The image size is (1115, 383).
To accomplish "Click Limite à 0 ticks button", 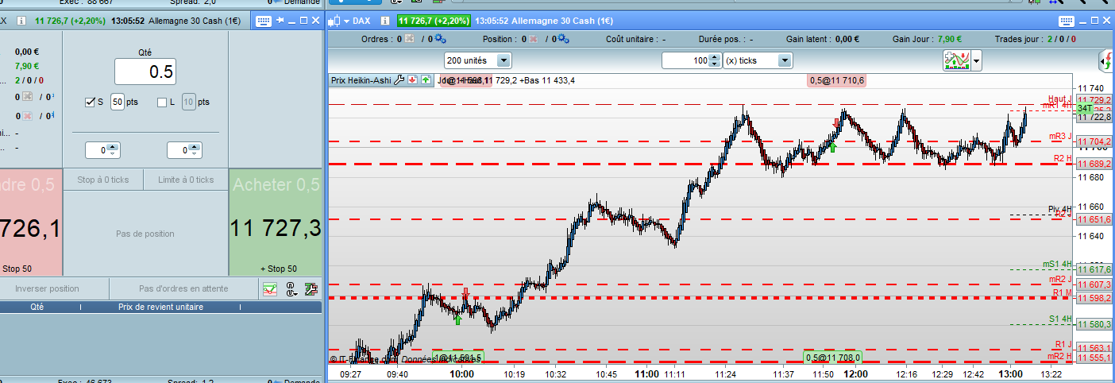I will [x=186, y=180].
